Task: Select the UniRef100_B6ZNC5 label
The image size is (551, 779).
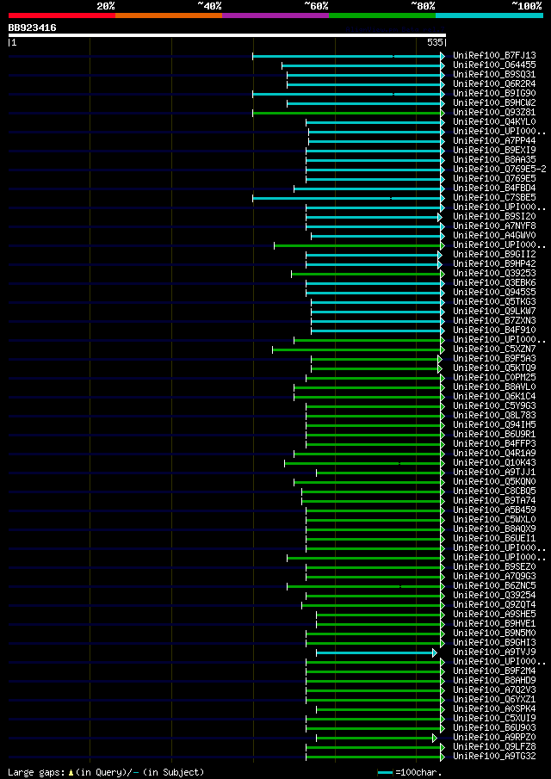Action: (494, 585)
